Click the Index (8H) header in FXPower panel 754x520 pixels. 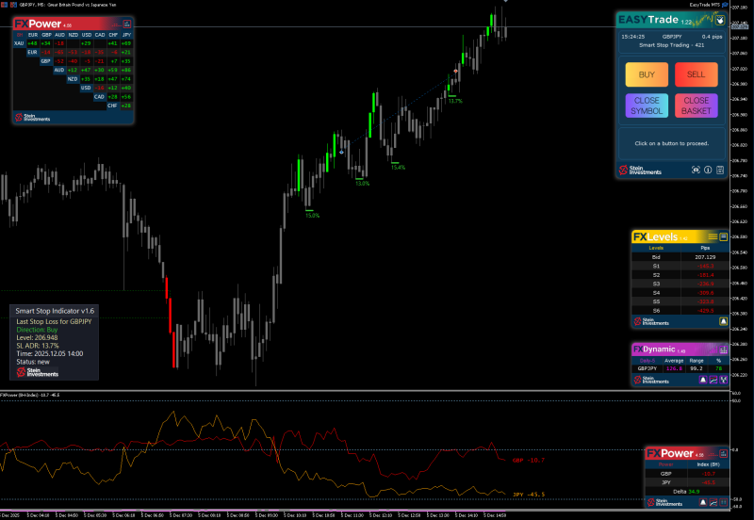708,464
